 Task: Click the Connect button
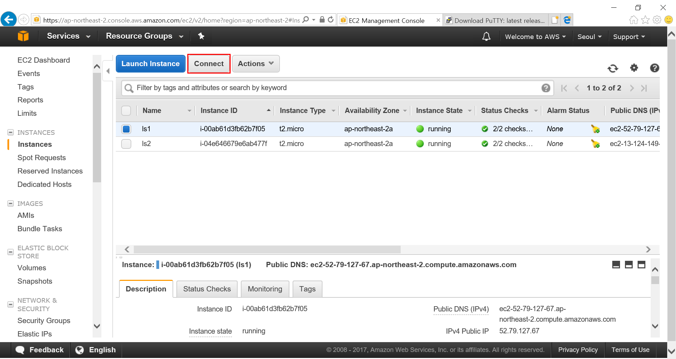point(209,64)
